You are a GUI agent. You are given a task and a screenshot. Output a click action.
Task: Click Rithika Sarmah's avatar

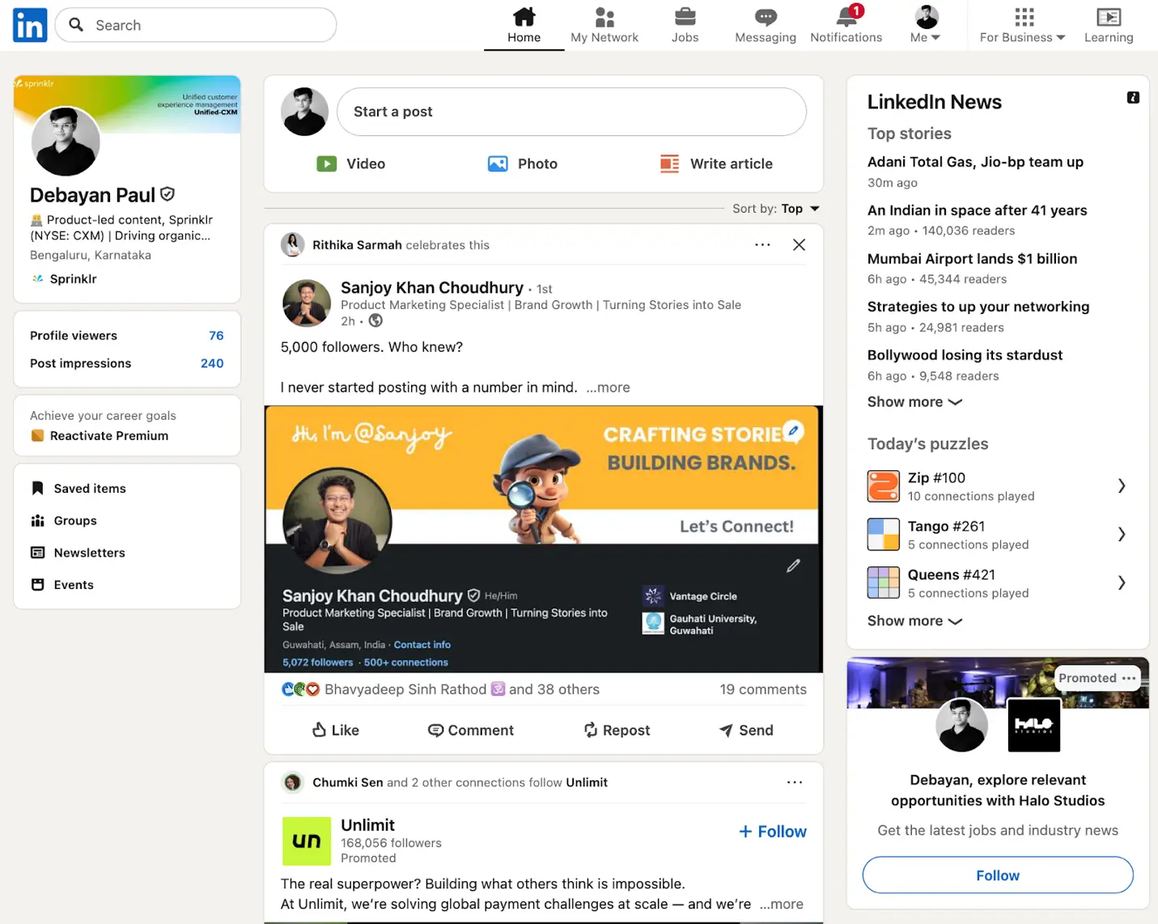click(x=292, y=244)
